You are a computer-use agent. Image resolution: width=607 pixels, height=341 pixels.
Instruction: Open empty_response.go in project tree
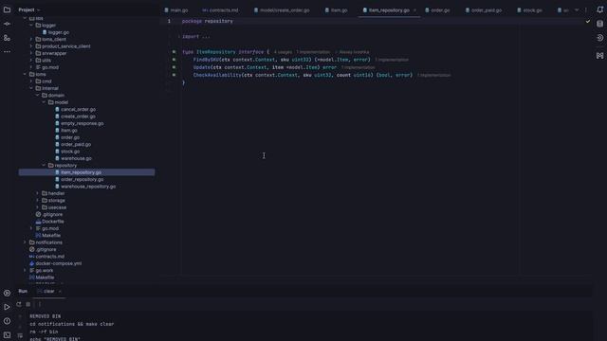83,123
